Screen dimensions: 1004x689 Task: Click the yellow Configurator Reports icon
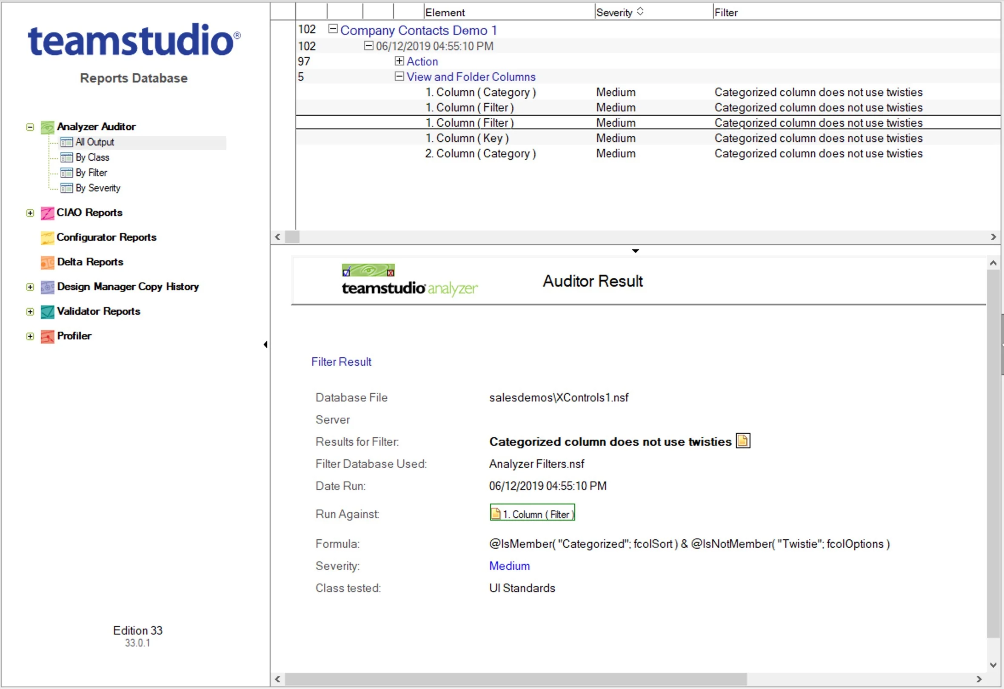coord(48,238)
